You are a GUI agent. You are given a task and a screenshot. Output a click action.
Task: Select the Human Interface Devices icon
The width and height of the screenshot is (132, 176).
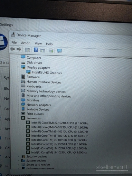tap(23, 82)
